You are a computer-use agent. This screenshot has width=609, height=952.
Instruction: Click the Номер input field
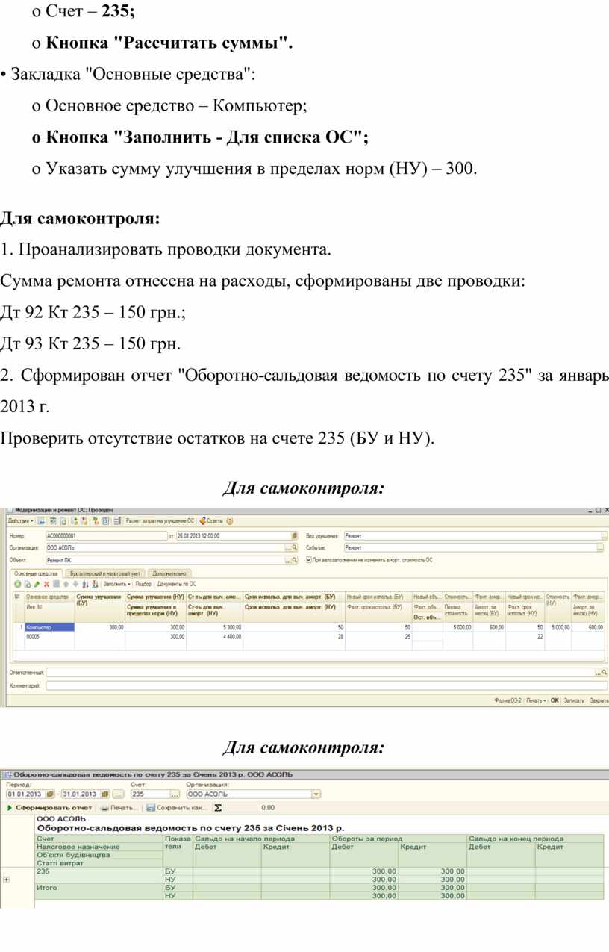click(104, 536)
